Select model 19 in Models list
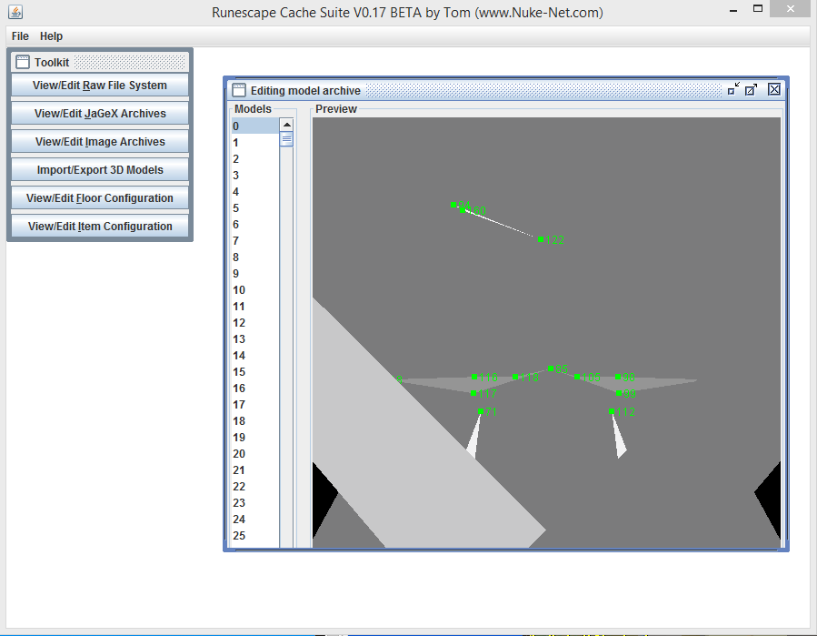This screenshot has width=817, height=636. click(x=255, y=438)
